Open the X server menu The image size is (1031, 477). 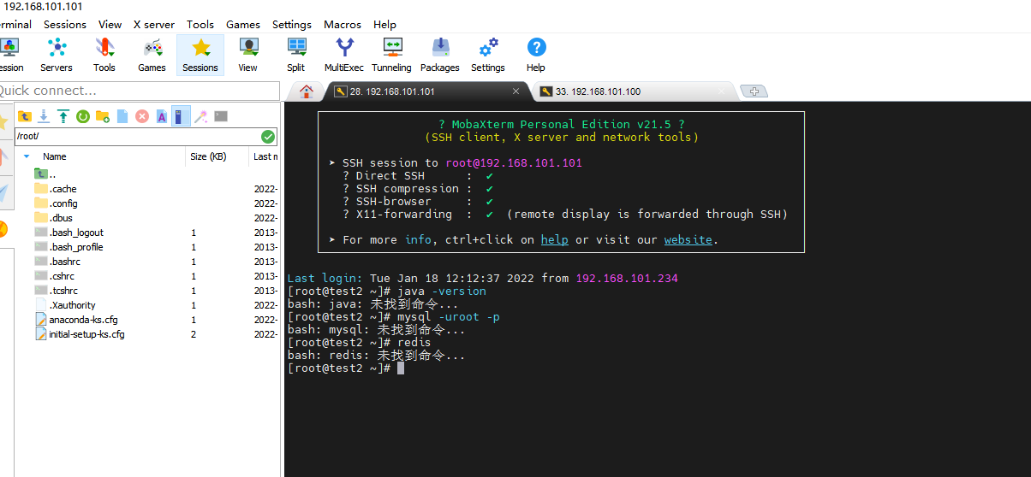(154, 25)
